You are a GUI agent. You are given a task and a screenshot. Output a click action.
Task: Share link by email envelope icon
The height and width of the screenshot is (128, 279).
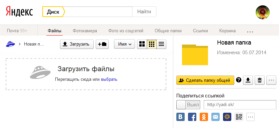coord(215,117)
